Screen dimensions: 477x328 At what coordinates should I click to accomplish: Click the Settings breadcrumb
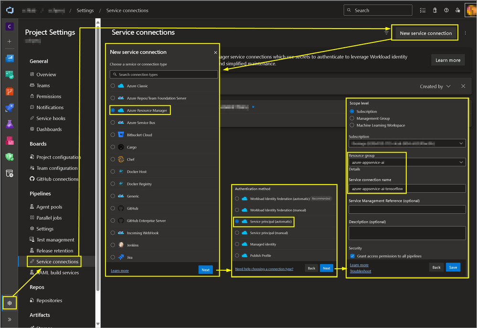[x=85, y=10]
